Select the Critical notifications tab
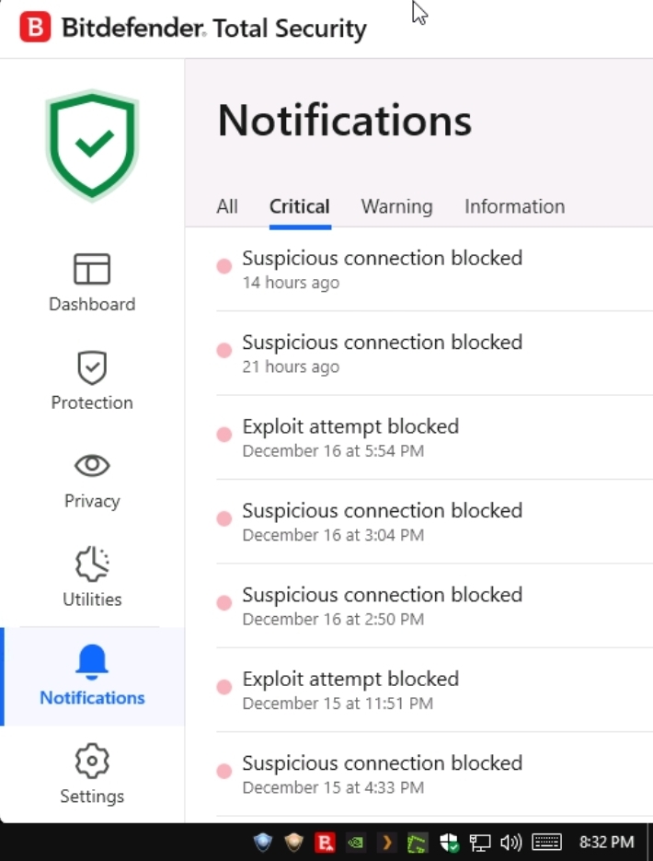The image size is (653, 861). pos(299,206)
